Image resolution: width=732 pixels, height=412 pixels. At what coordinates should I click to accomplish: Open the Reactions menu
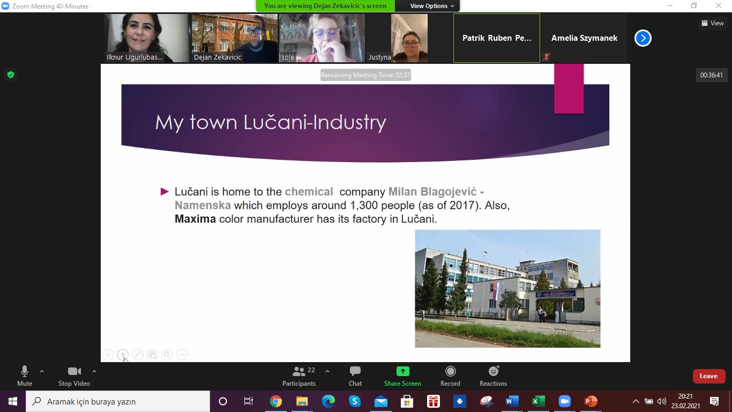[493, 376]
